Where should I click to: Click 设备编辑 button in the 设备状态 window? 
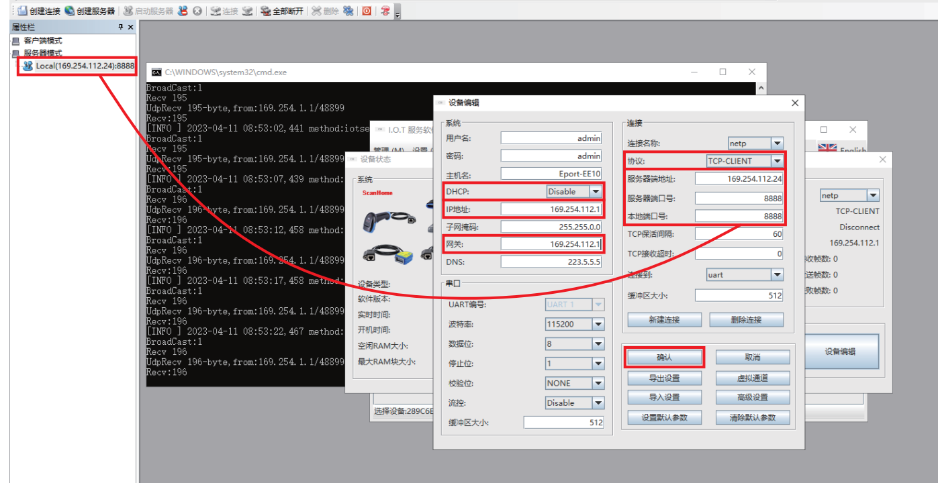click(841, 352)
